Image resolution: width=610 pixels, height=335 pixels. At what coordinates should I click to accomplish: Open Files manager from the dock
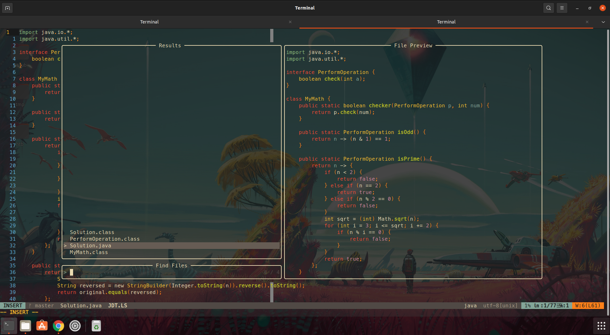tap(25, 326)
